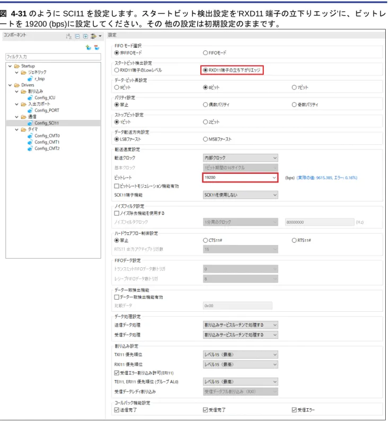Click the add component icon
Image resolution: width=390 pixels, height=421 pixels.
(88, 48)
